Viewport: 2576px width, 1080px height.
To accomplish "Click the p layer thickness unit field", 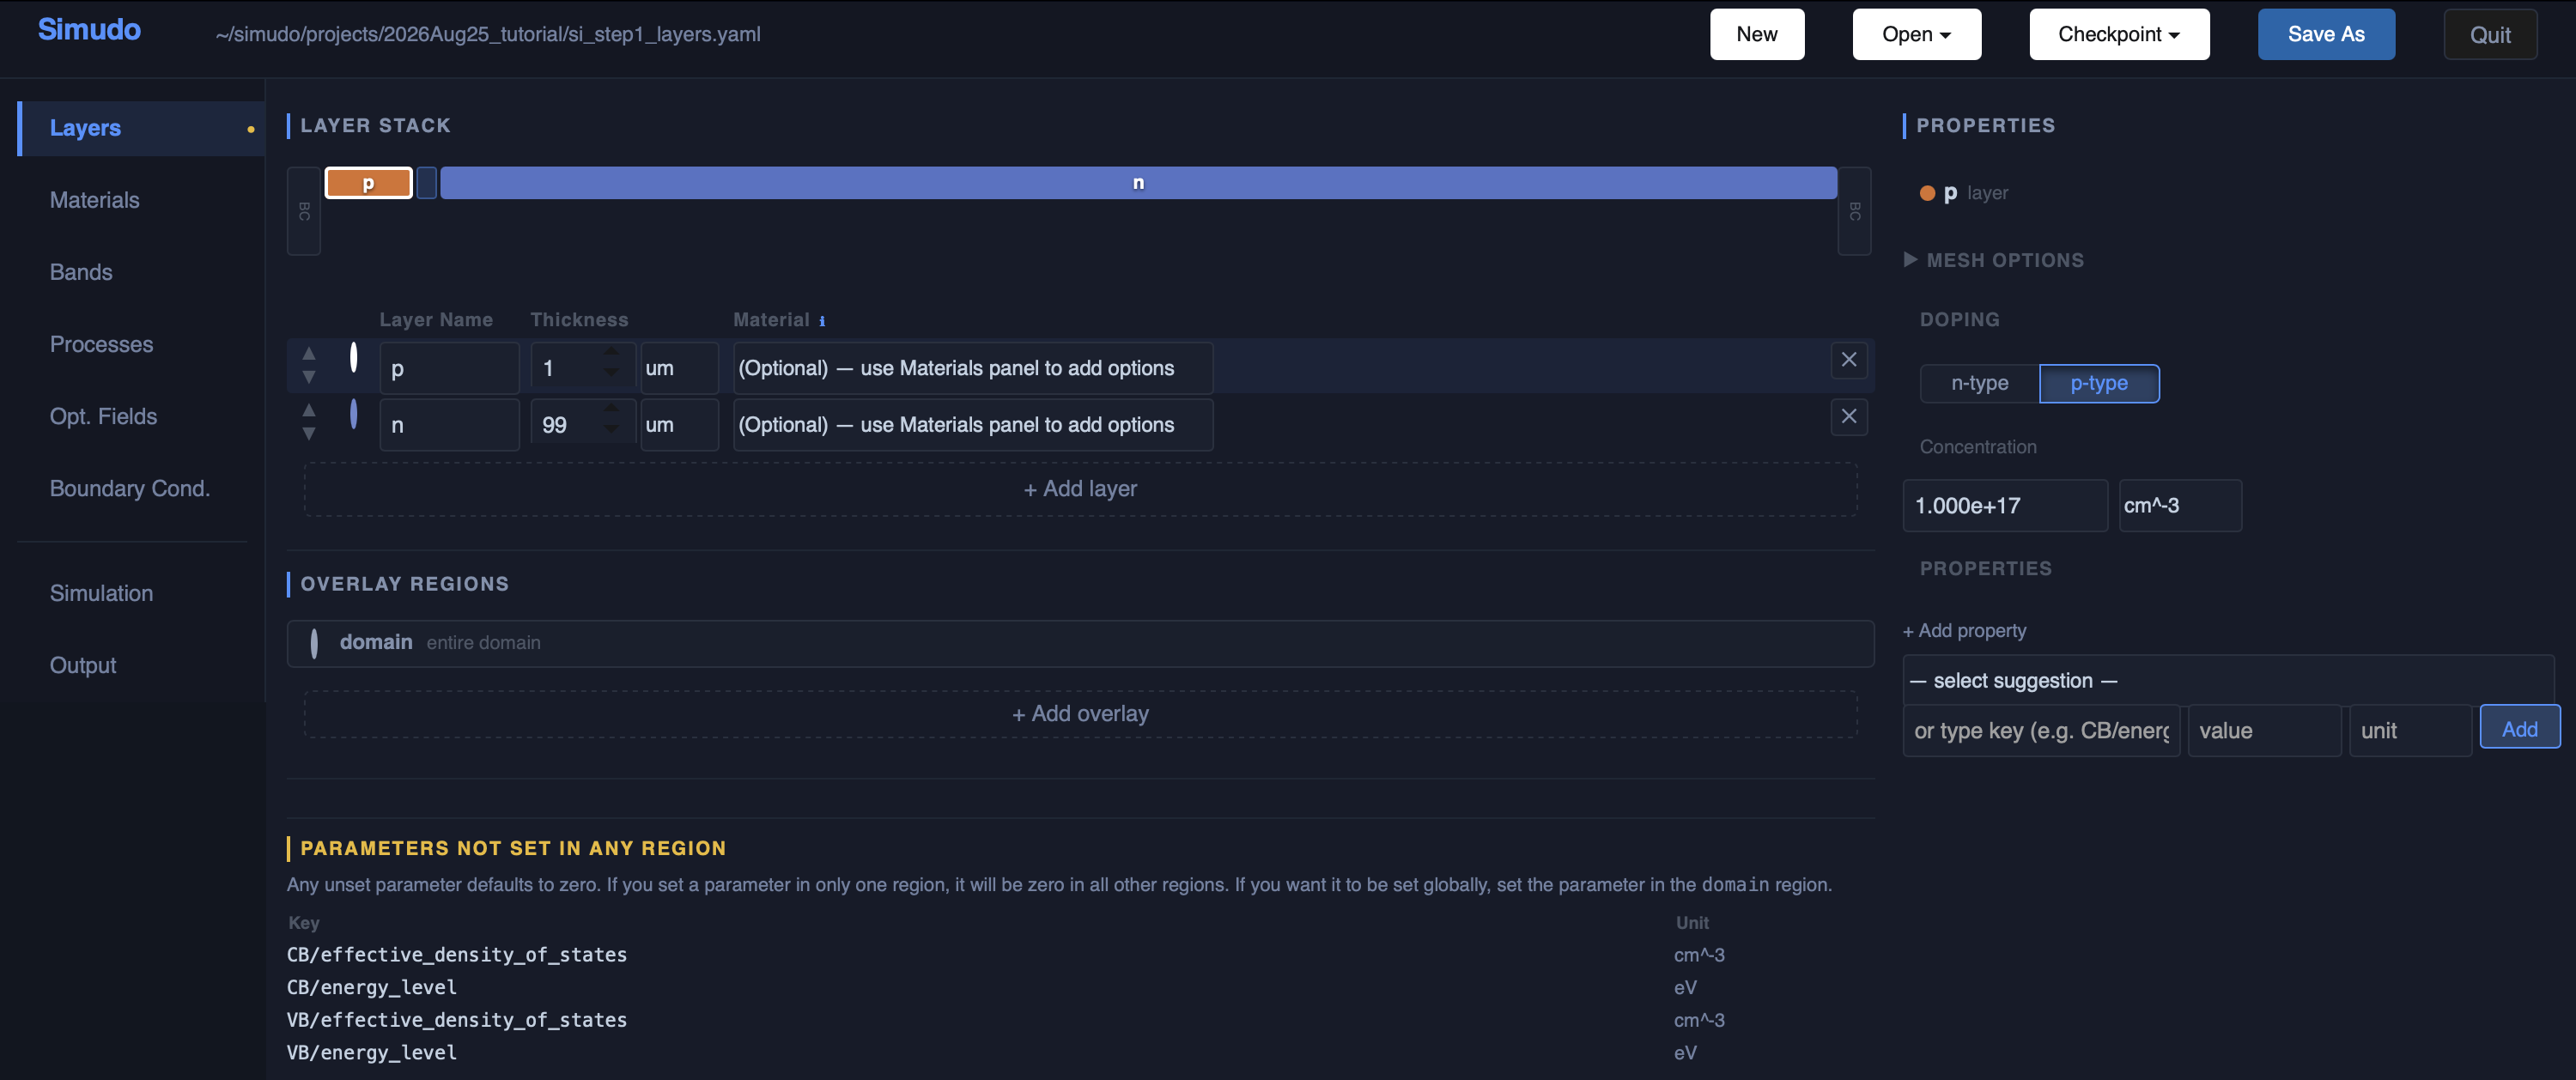I will [x=679, y=368].
